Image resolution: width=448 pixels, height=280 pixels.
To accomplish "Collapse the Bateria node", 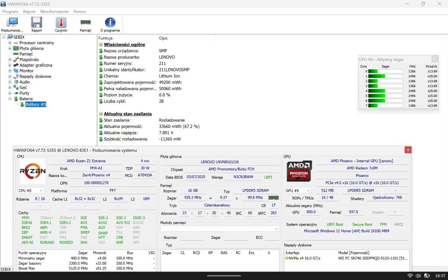I will pos(10,98).
